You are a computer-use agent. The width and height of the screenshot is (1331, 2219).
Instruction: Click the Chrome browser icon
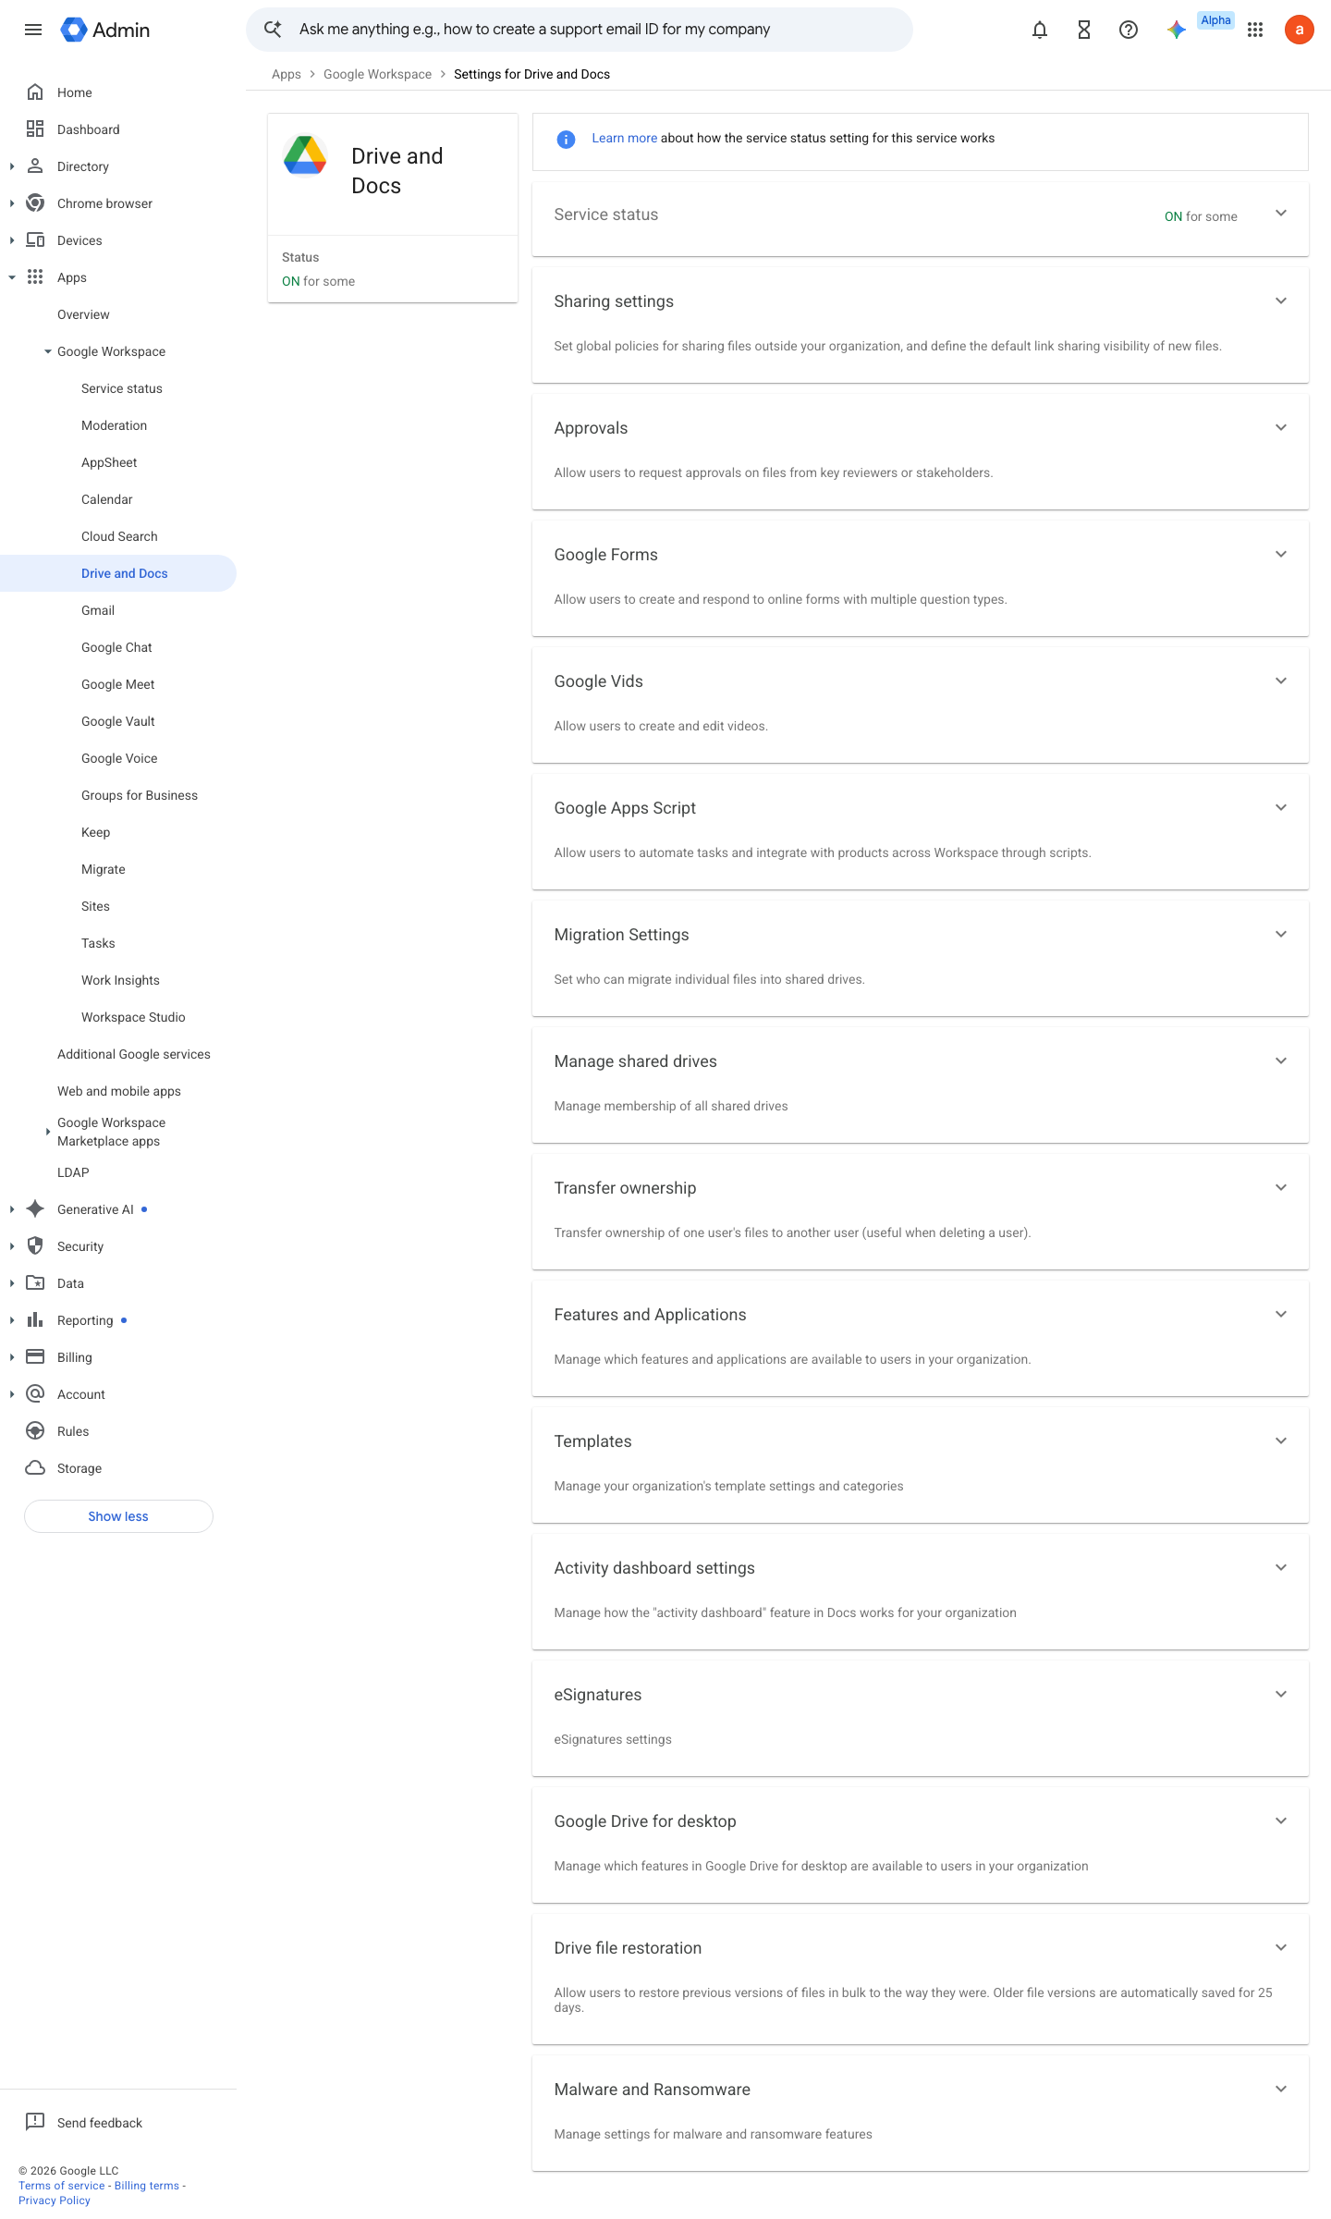[35, 203]
